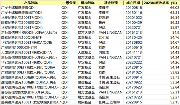Select cell 易标普信息科技(QDII-LOF)A(人民币)
The image size is (180, 105).
pos(31,33)
